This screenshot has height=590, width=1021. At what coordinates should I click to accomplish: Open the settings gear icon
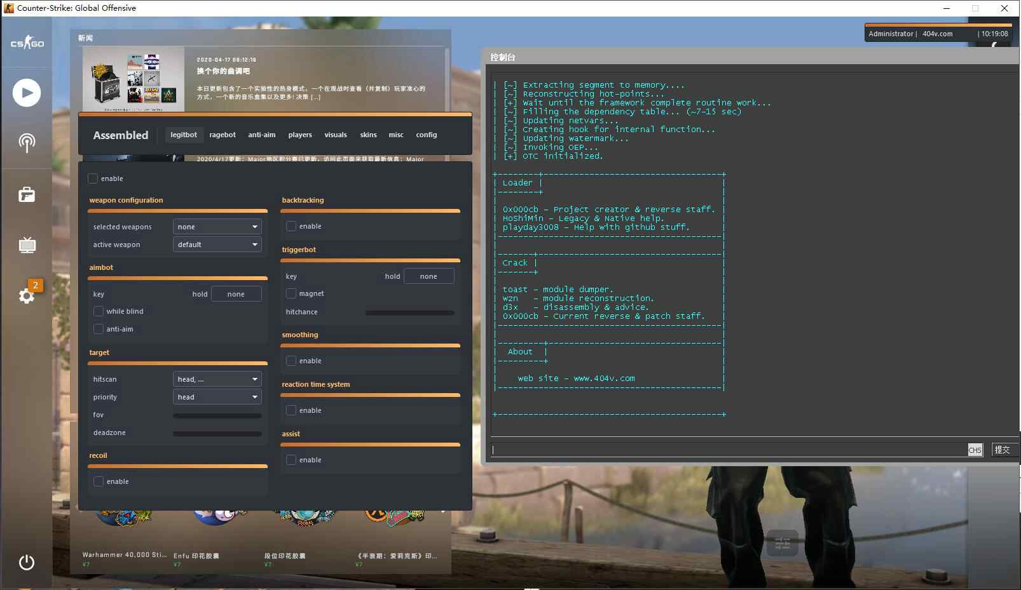tap(26, 296)
